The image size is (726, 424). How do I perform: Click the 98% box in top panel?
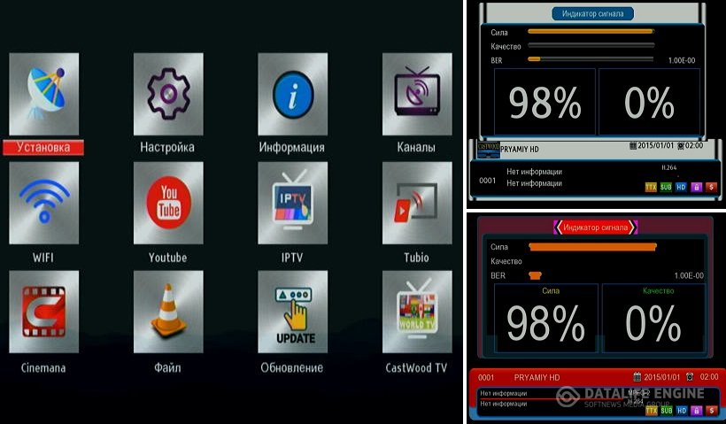[x=545, y=102]
